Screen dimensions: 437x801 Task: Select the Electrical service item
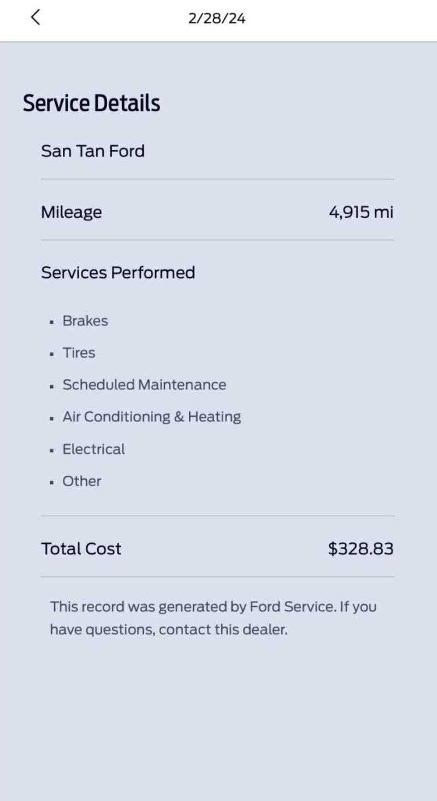pos(93,449)
